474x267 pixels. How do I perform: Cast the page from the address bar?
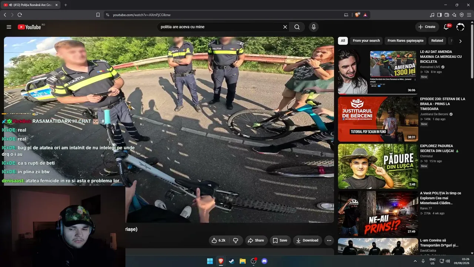[x=346, y=15]
